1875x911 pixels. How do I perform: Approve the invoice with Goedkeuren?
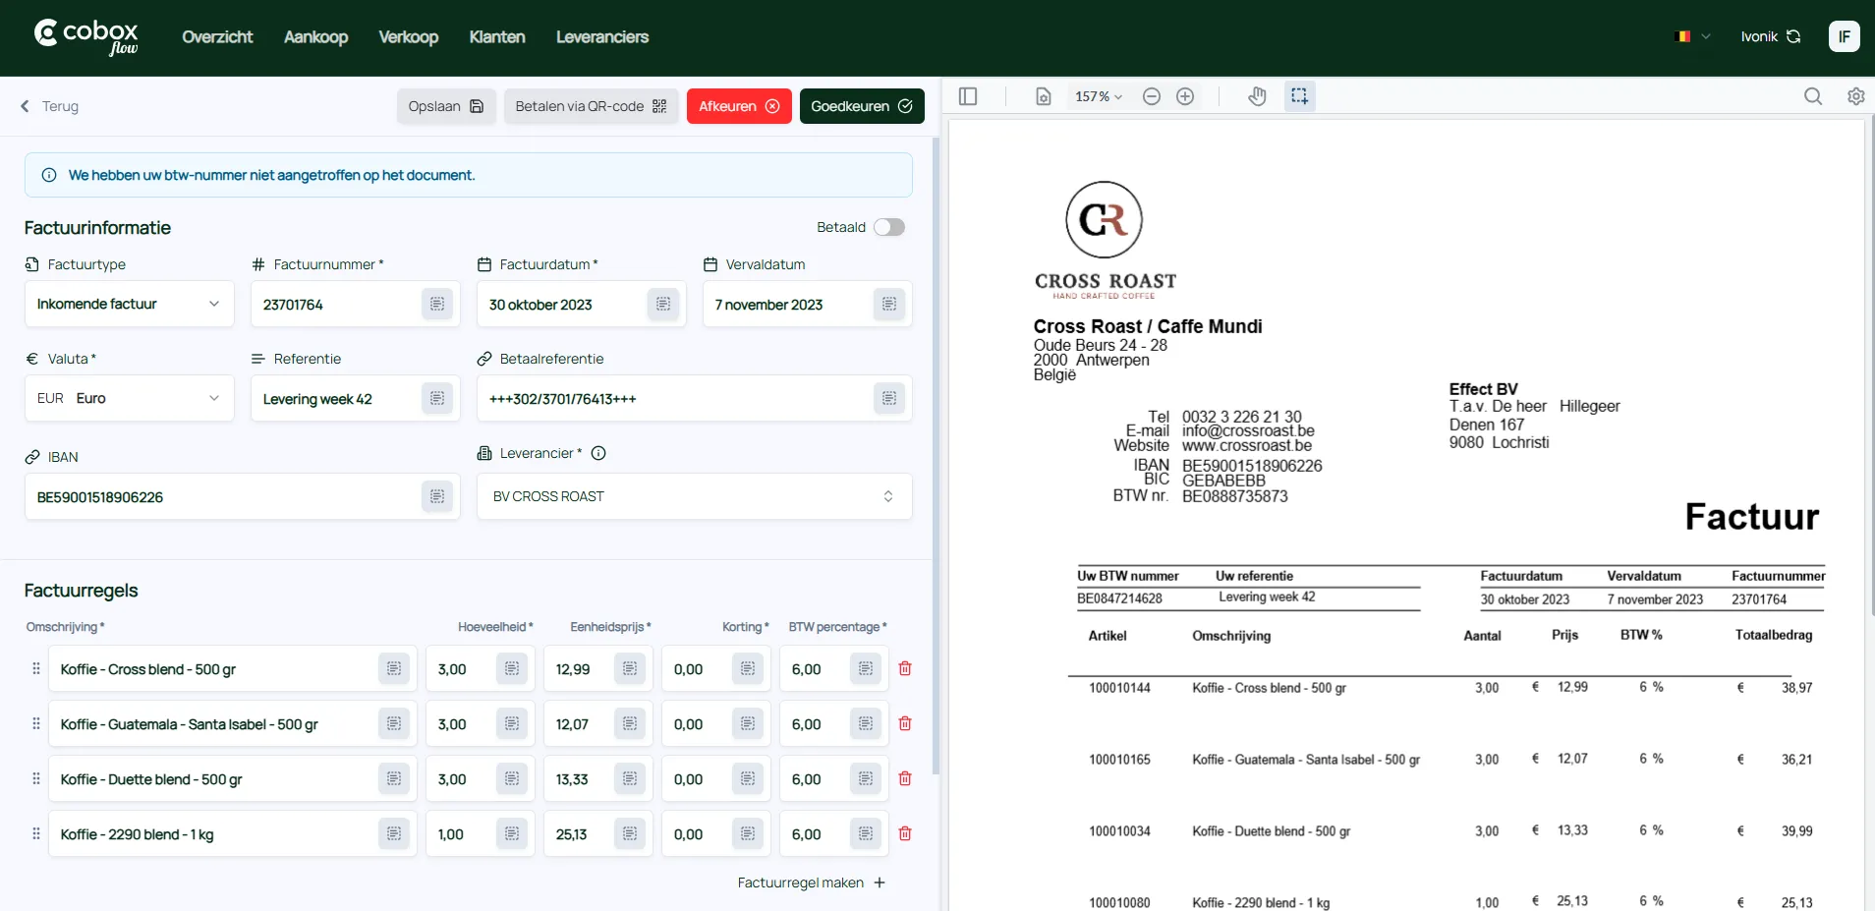click(x=862, y=106)
